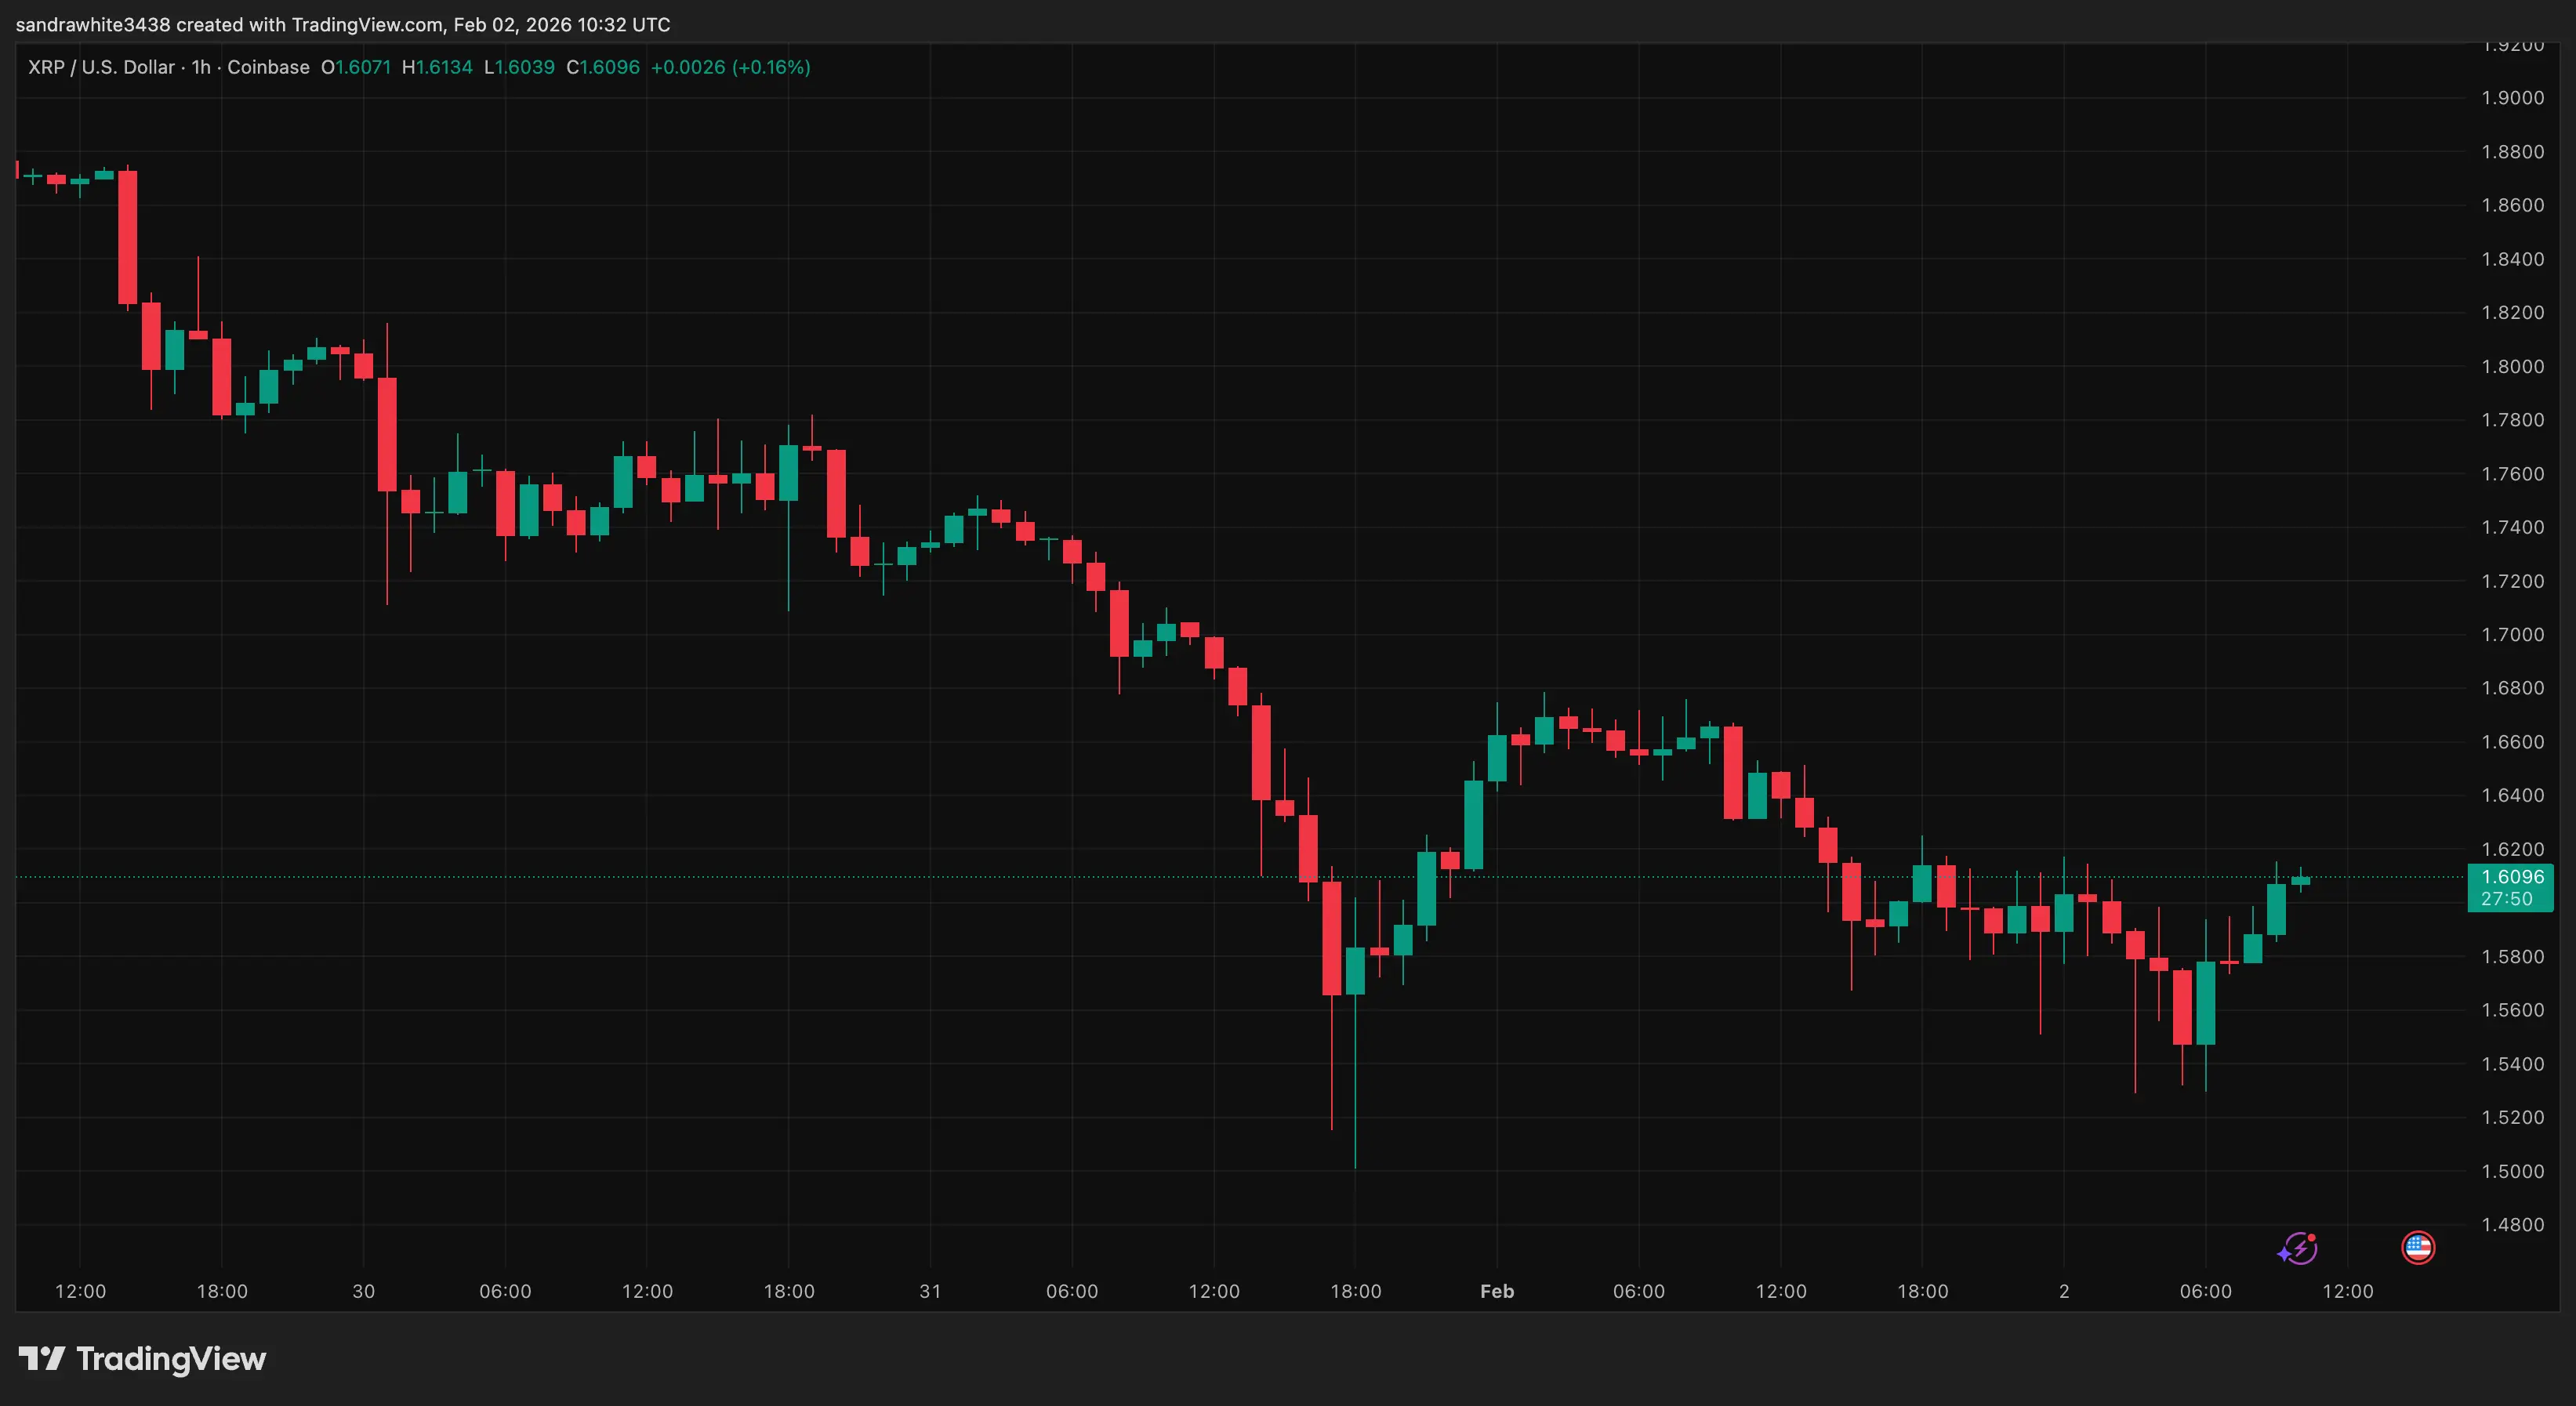This screenshot has height=1406, width=2576.
Task: Select the high value H1.6134 in the legend
Action: 437,67
